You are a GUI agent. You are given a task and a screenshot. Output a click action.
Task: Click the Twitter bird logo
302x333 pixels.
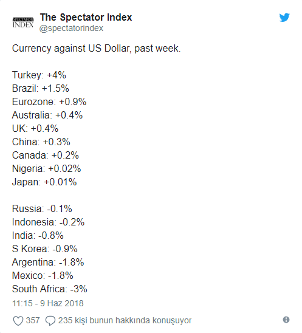(284, 18)
